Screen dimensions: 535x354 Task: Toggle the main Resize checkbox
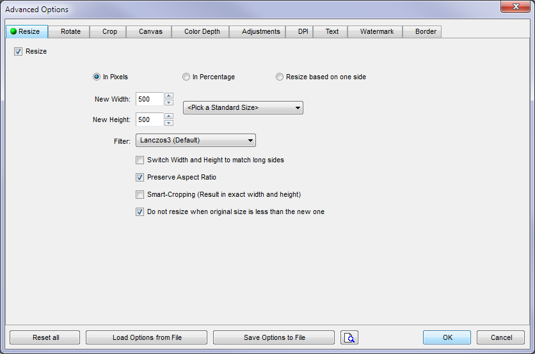pyautogui.click(x=18, y=52)
